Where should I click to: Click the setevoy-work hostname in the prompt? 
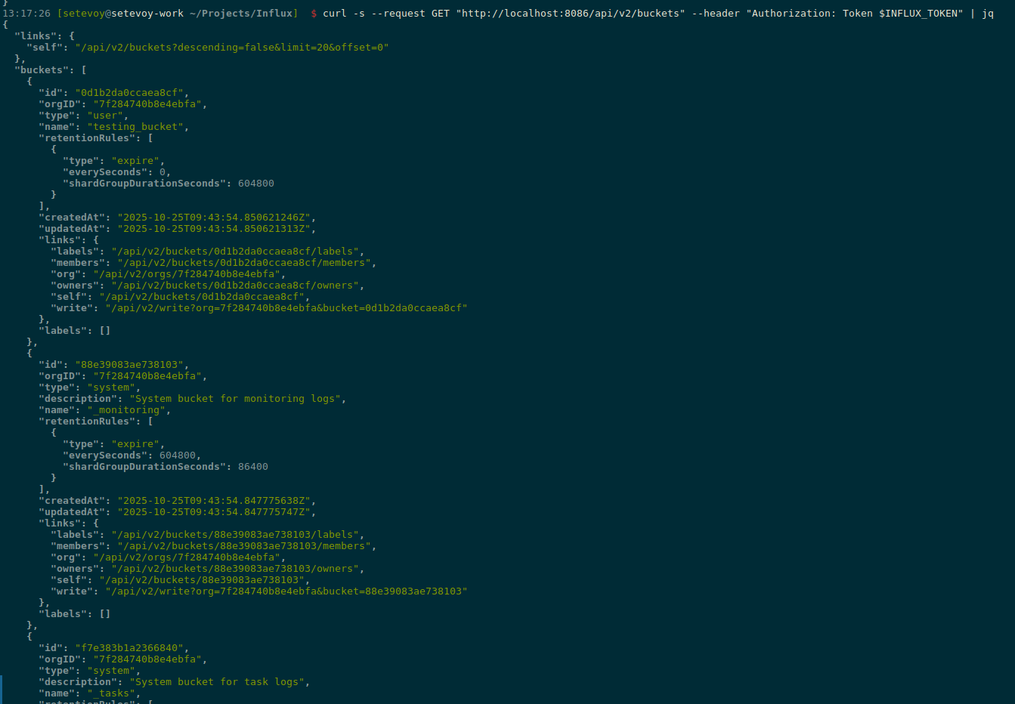pos(147,14)
